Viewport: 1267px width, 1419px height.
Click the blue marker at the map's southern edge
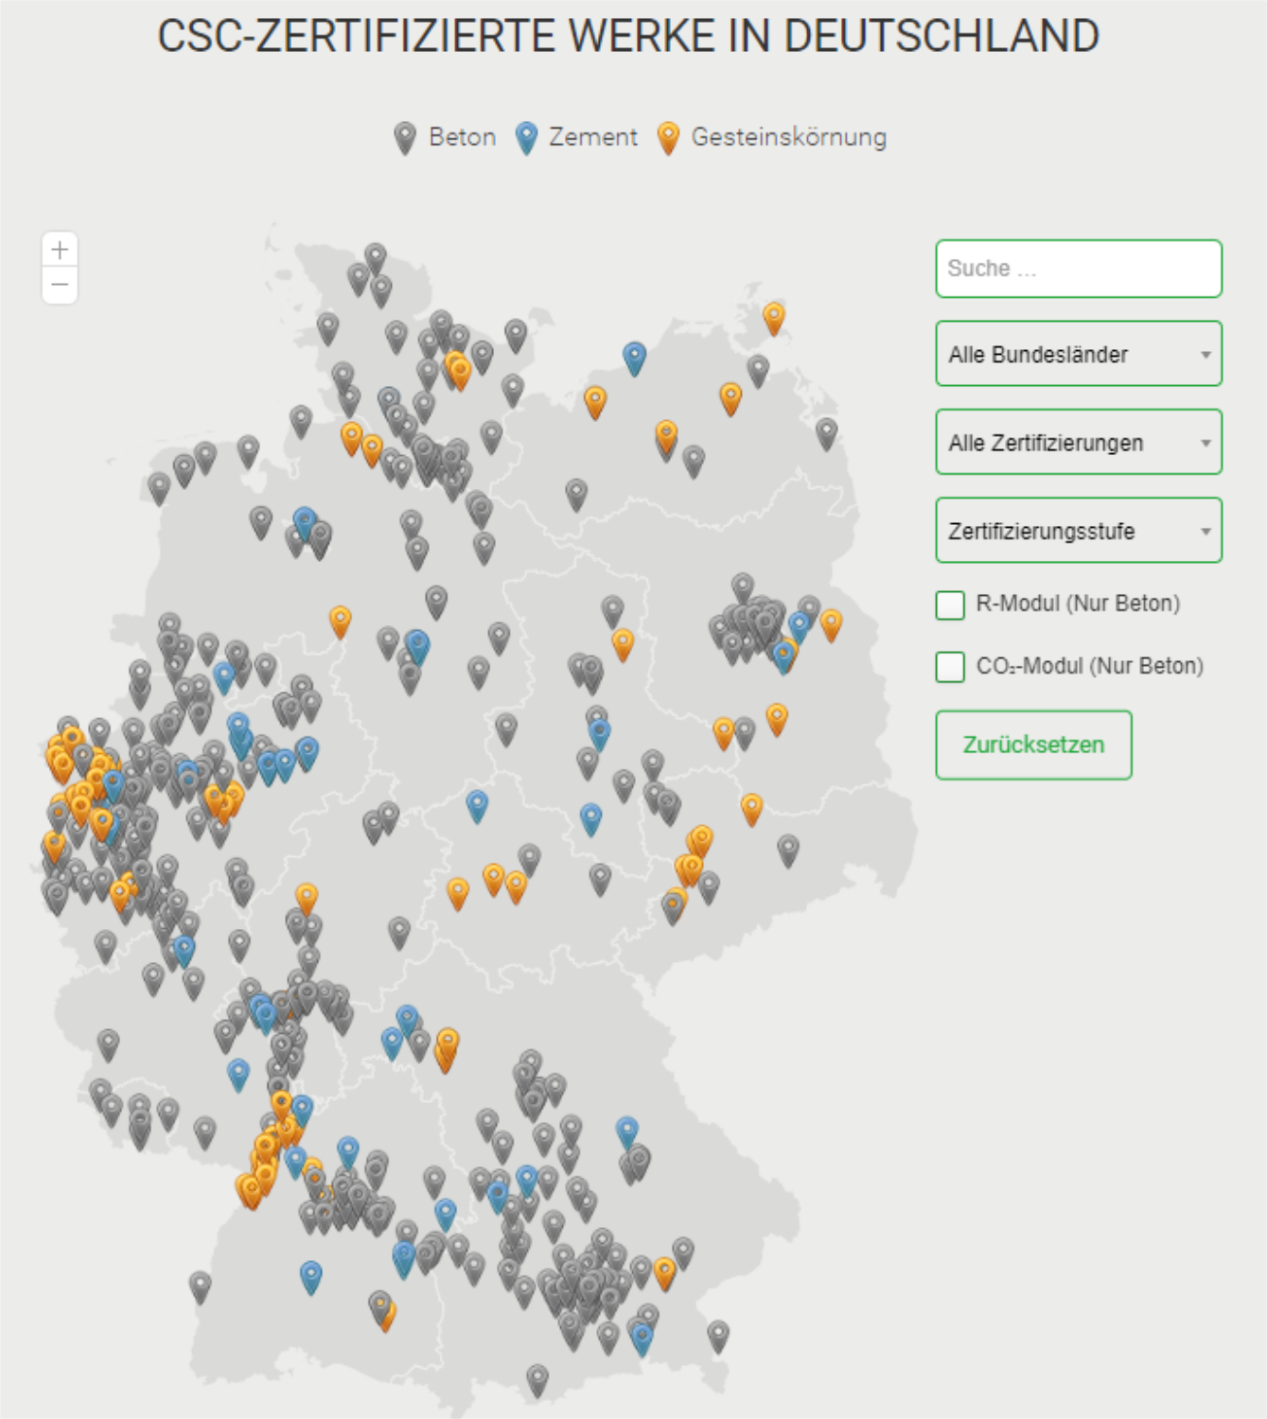[x=641, y=1335]
